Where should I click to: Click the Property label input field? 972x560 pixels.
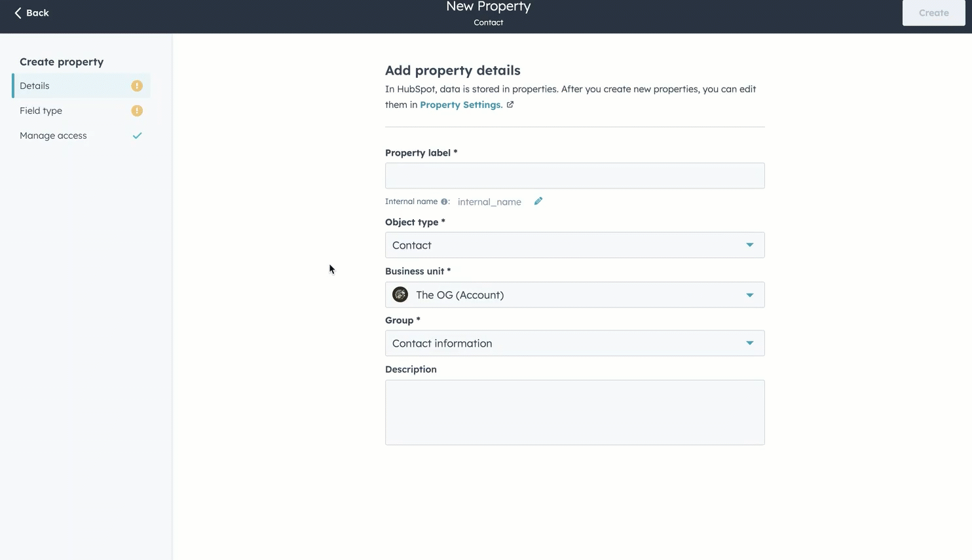click(574, 175)
